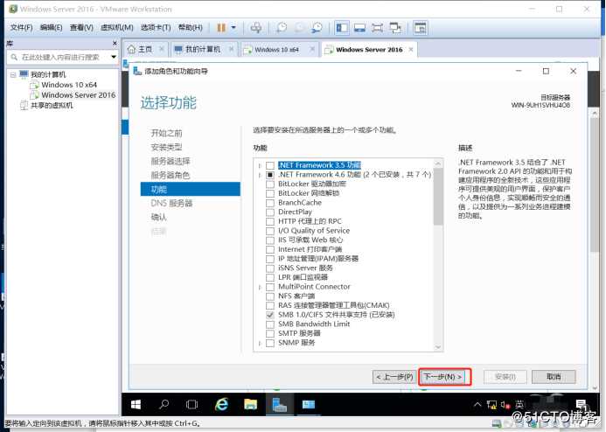
Task: Switch to the 我的计算机 tab
Action: click(x=202, y=50)
